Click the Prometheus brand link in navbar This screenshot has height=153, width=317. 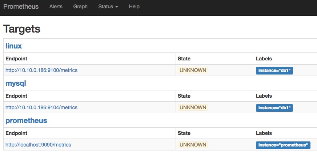point(21,7)
